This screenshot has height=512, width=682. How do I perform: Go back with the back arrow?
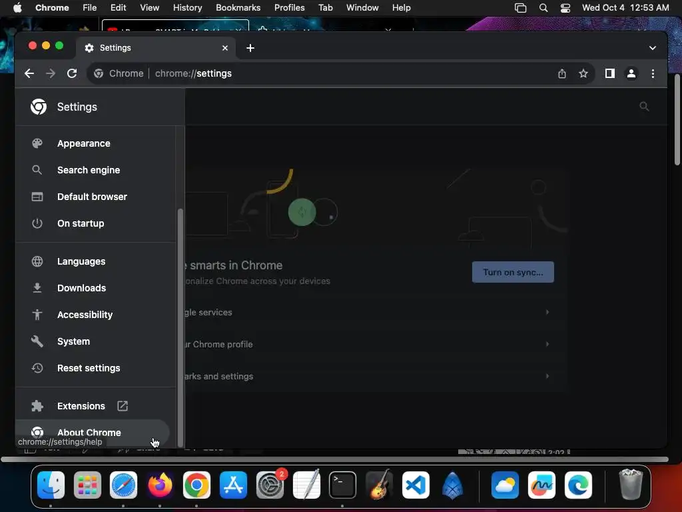[29, 73]
